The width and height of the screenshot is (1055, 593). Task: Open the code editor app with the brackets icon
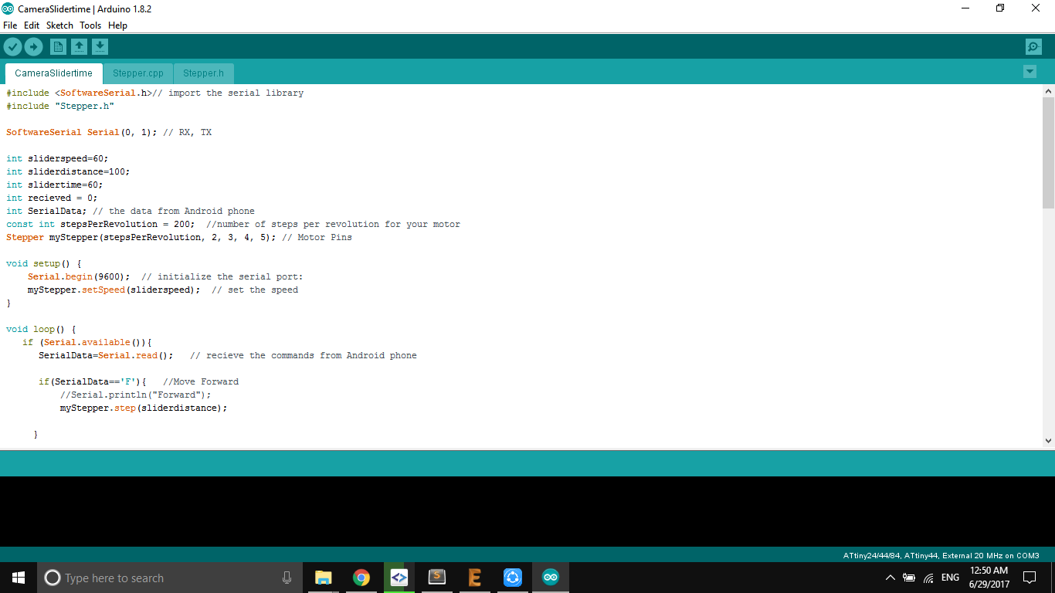point(399,578)
